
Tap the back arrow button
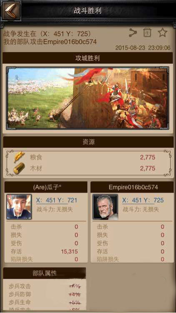click(11, 10)
